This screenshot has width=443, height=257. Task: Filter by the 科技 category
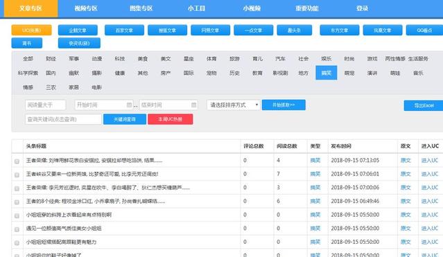tap(120, 59)
